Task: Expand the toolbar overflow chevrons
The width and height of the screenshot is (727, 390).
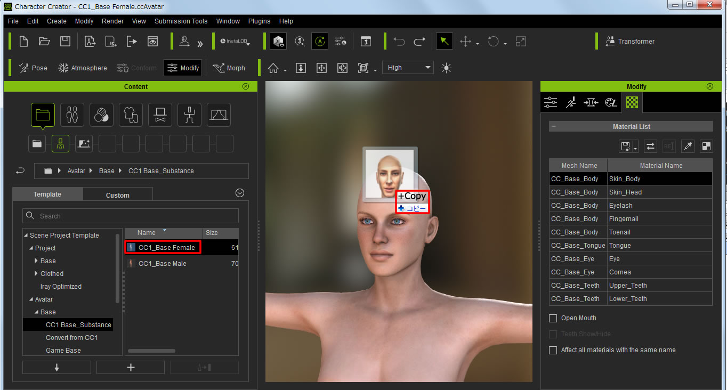Action: (200, 44)
